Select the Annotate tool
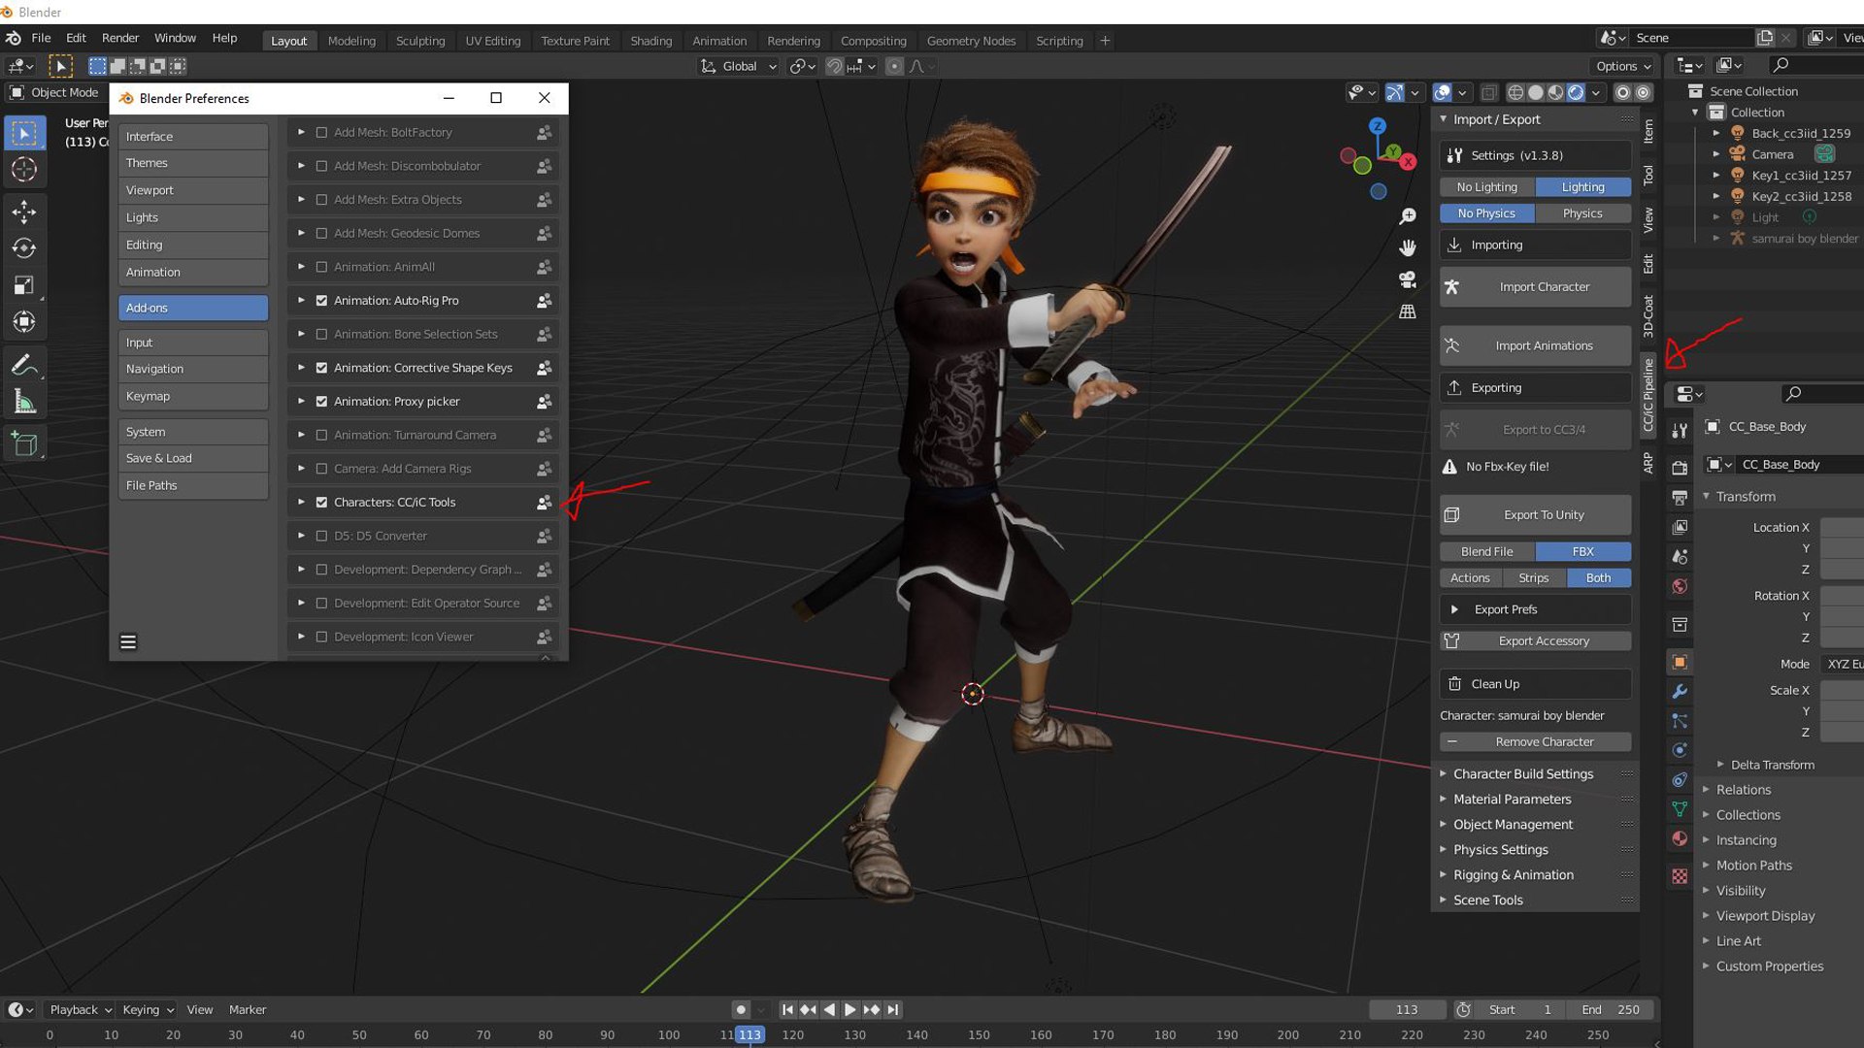 24,365
